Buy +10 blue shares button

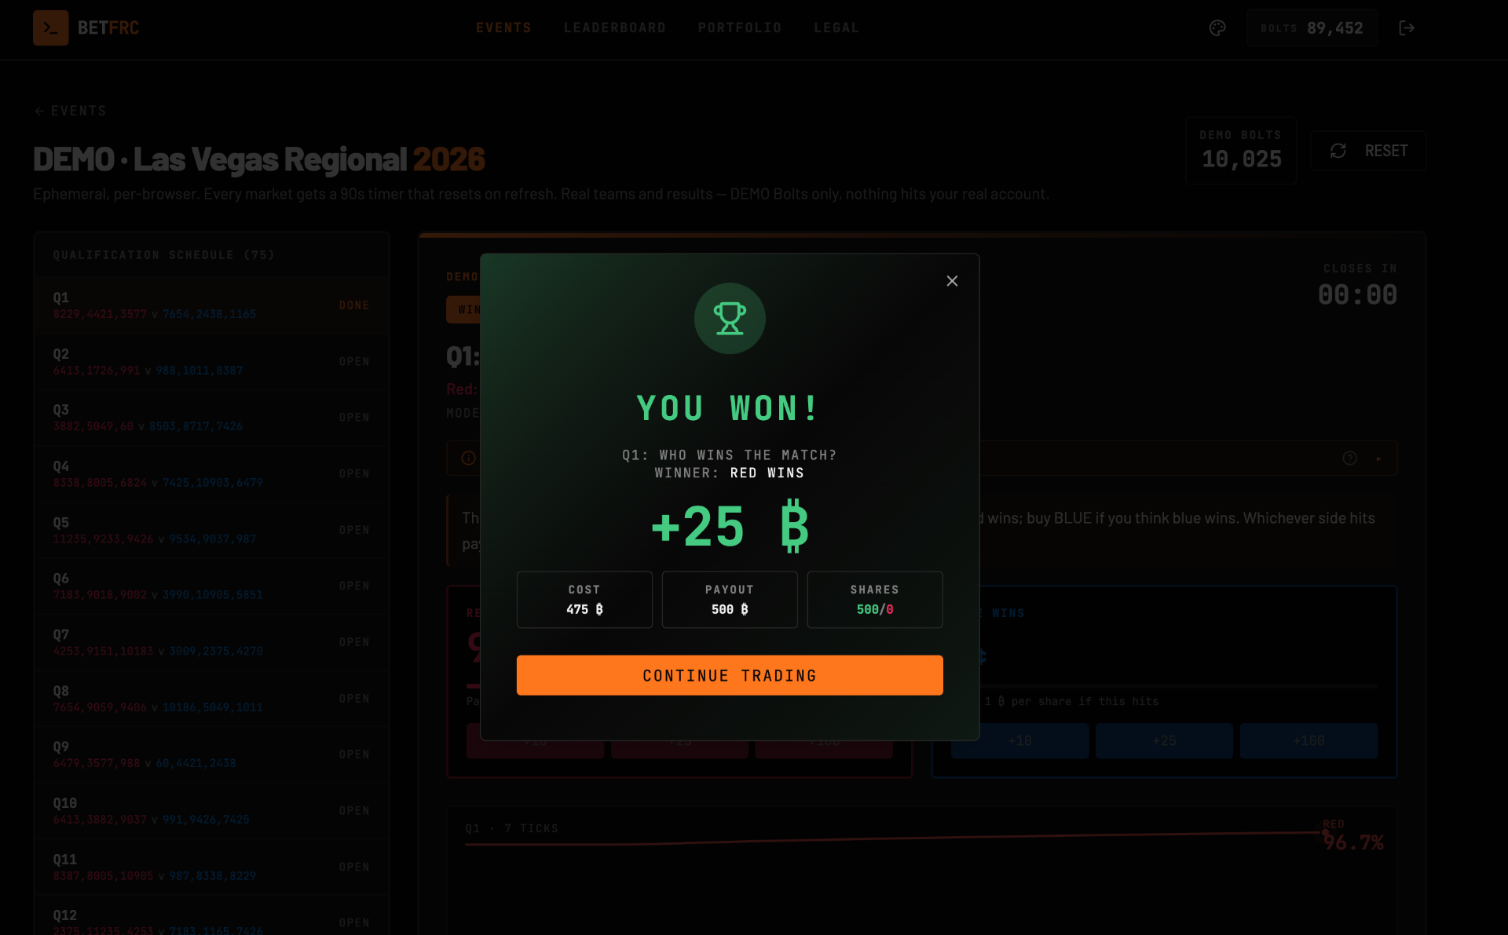[1019, 740]
